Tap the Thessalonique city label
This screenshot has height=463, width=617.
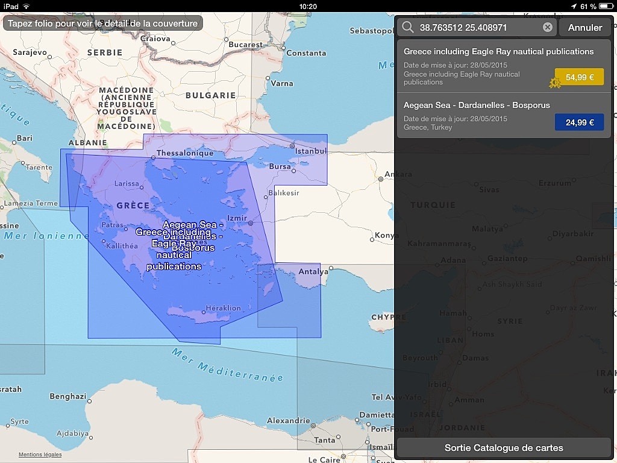pos(185,153)
